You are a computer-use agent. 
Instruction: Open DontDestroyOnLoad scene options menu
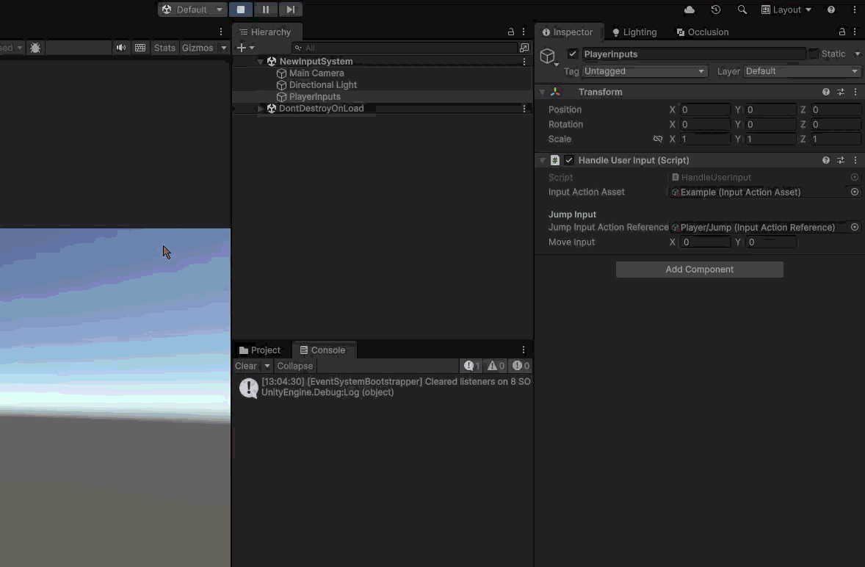524,109
